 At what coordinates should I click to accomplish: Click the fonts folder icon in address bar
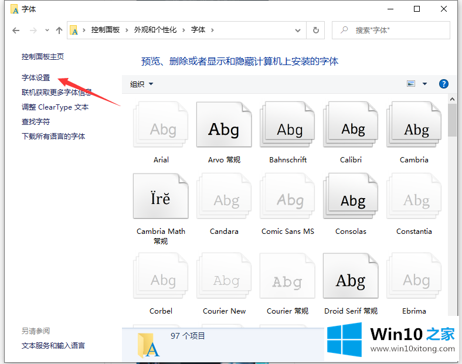(74, 30)
